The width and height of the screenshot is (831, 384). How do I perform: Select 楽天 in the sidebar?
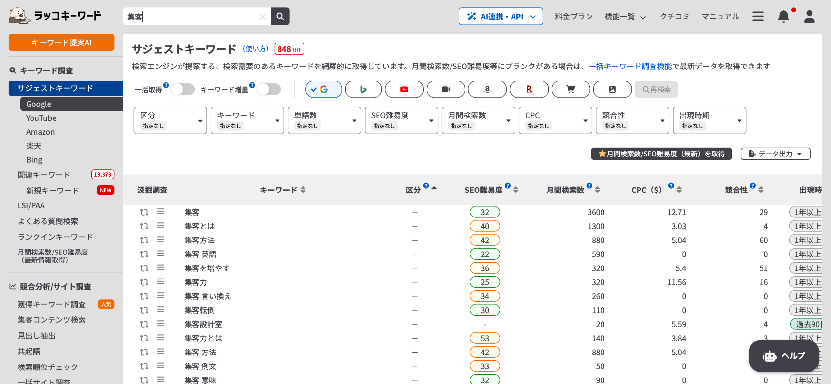click(x=34, y=146)
